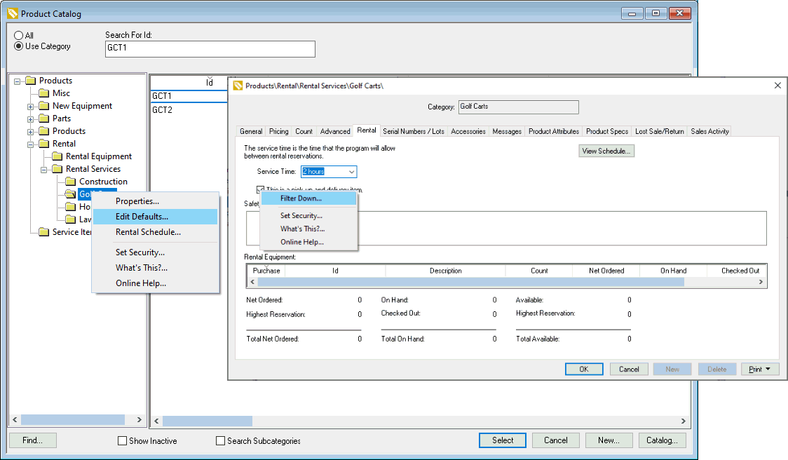
Task: Click the Search For Id field
Action: [x=210, y=48]
